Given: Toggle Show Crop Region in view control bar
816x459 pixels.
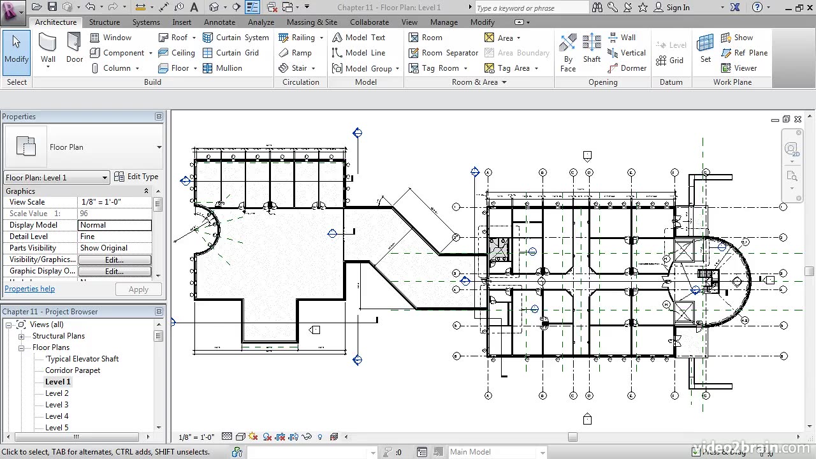Looking at the screenshot, I should coord(294,437).
